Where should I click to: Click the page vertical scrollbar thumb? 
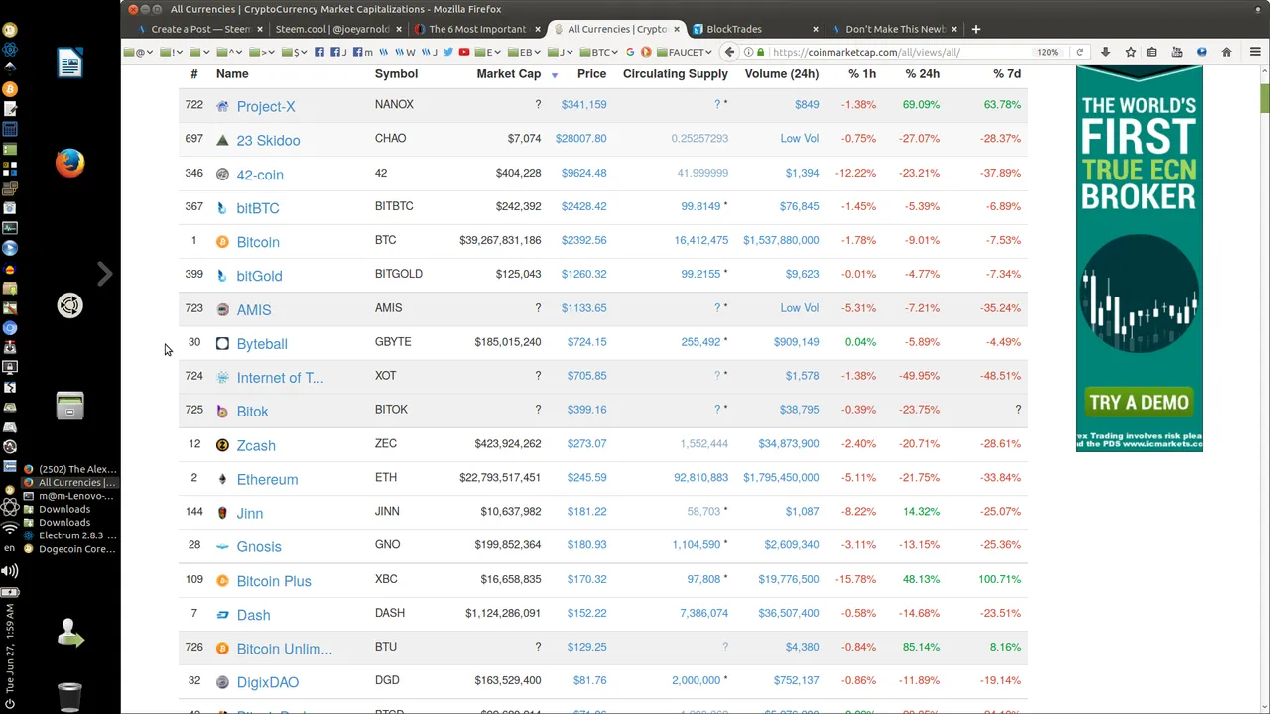tap(1264, 99)
